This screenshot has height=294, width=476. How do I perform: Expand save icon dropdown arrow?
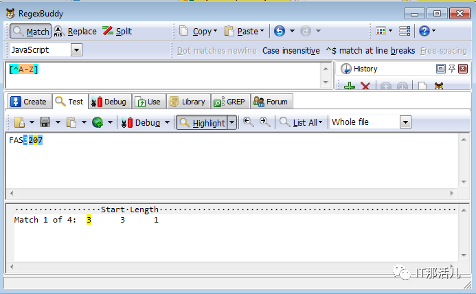58,122
